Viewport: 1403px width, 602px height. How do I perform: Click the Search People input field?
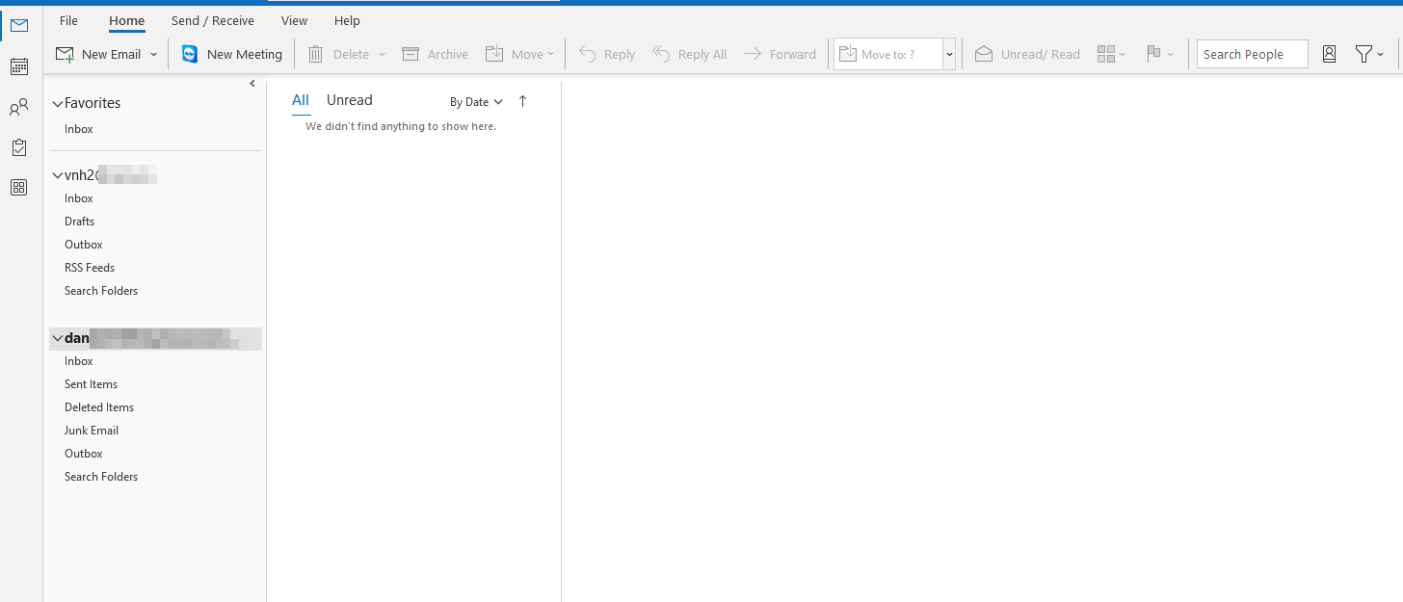pos(1252,55)
